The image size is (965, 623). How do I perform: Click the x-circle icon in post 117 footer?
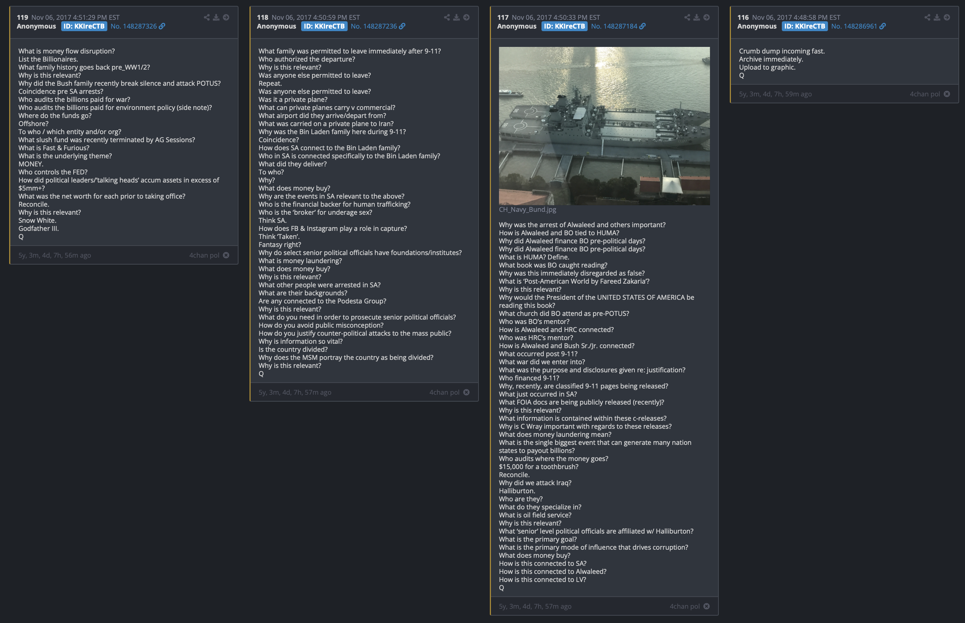point(707,607)
